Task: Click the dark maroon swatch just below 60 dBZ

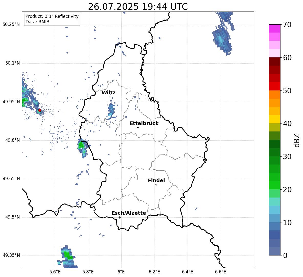Action: point(274,61)
